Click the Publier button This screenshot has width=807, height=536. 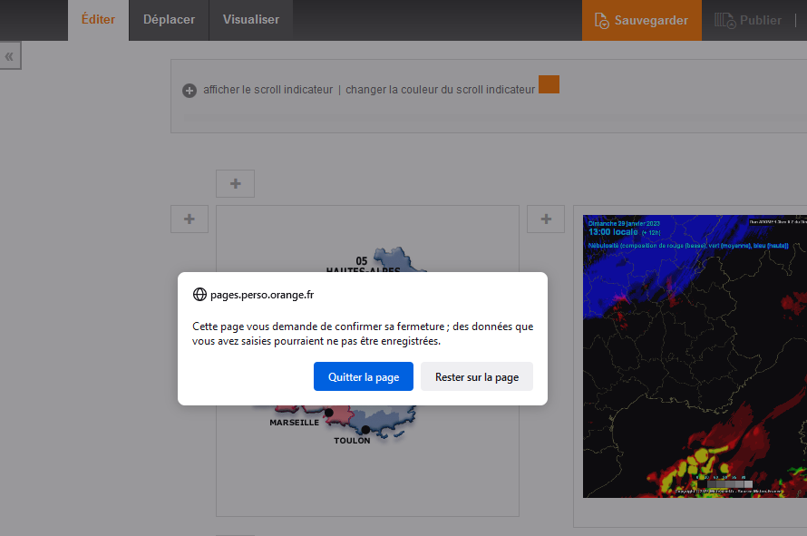(x=749, y=20)
